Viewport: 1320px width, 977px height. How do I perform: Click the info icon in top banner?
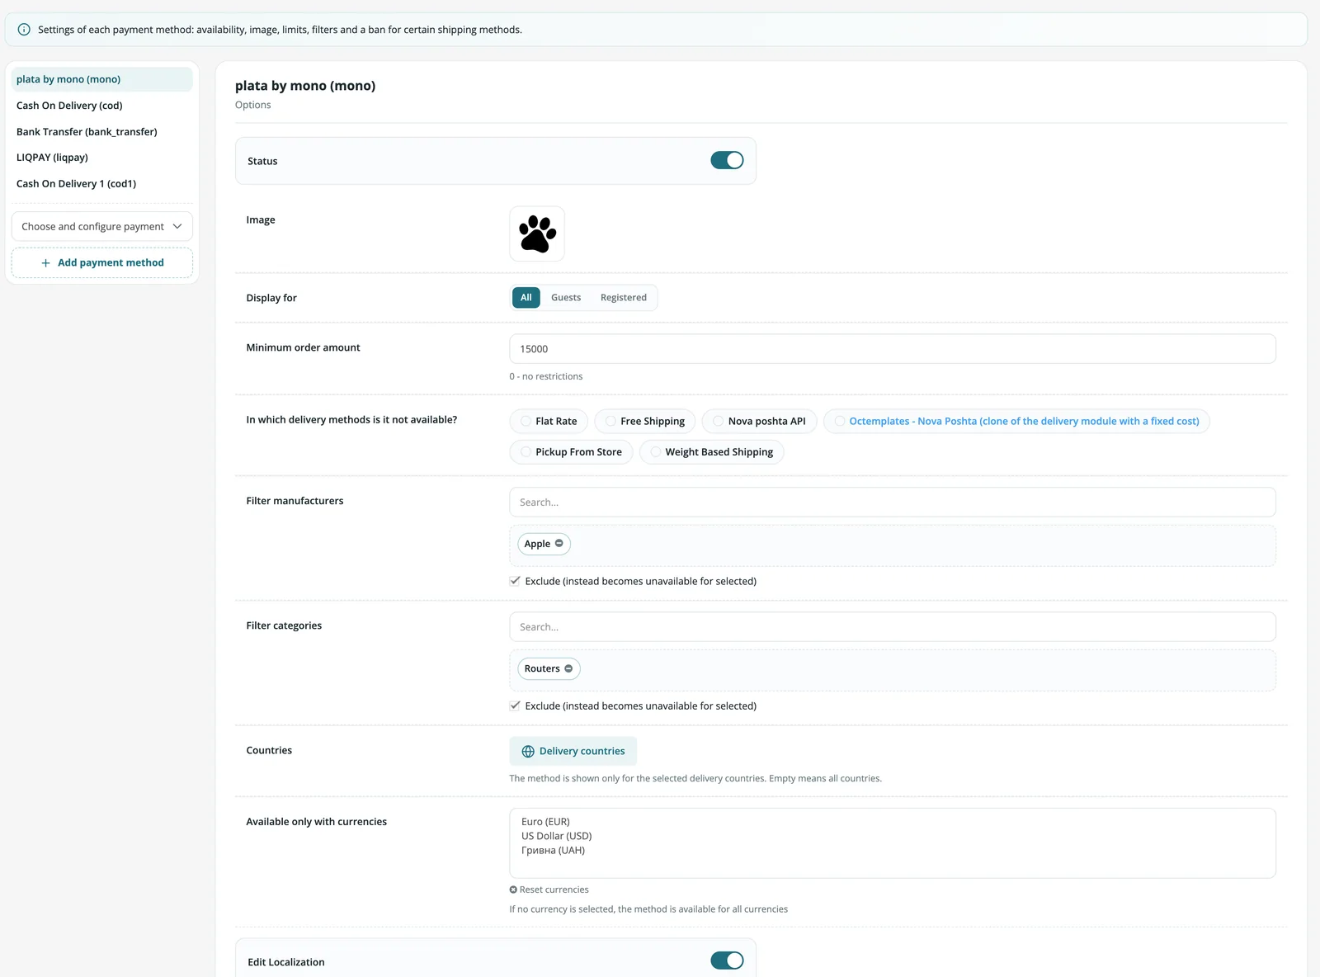coord(24,30)
